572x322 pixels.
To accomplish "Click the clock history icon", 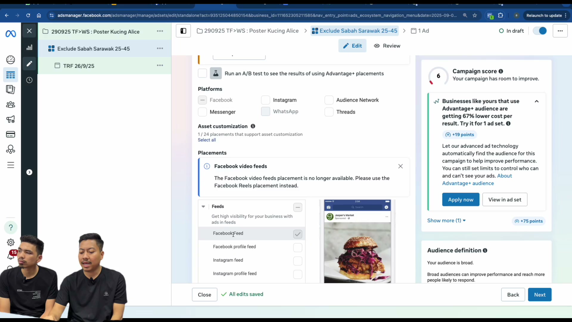I will (x=29, y=80).
